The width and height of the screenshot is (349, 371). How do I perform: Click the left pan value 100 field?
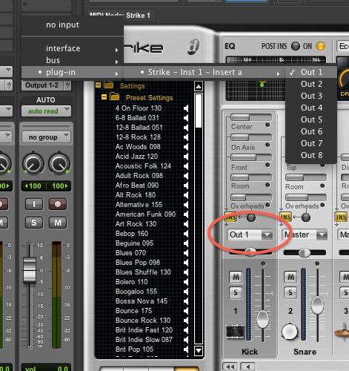click(34, 186)
